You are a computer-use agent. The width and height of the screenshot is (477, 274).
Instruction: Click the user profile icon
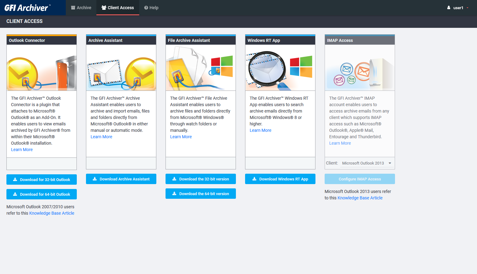click(x=449, y=8)
